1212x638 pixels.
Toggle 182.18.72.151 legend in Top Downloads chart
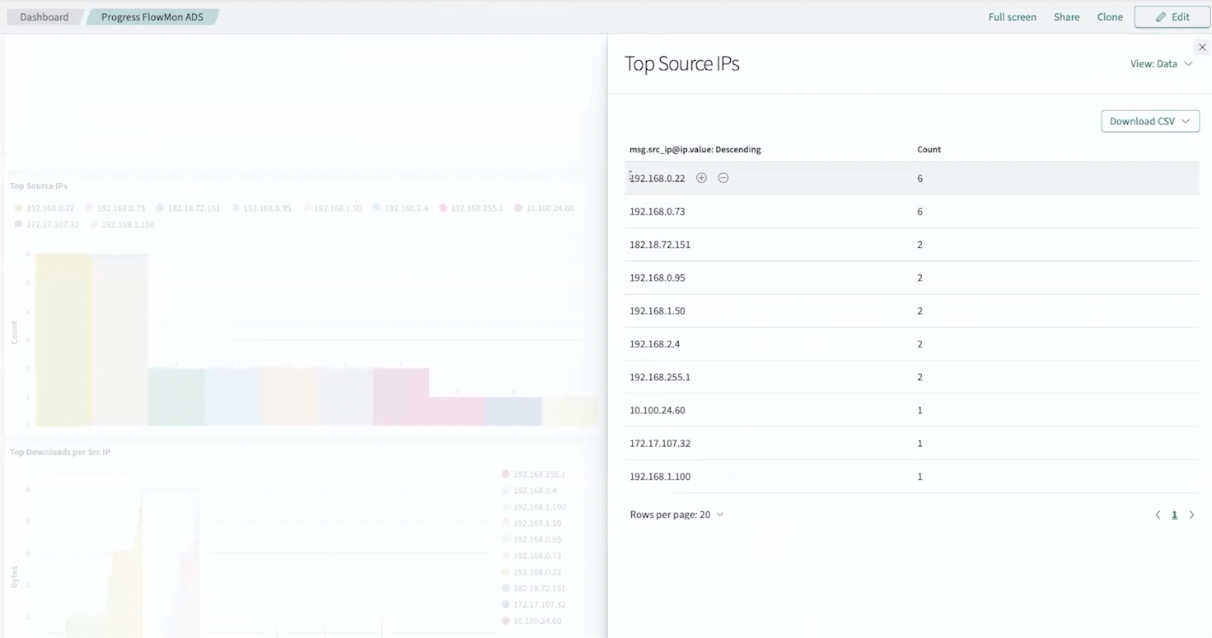(x=534, y=589)
